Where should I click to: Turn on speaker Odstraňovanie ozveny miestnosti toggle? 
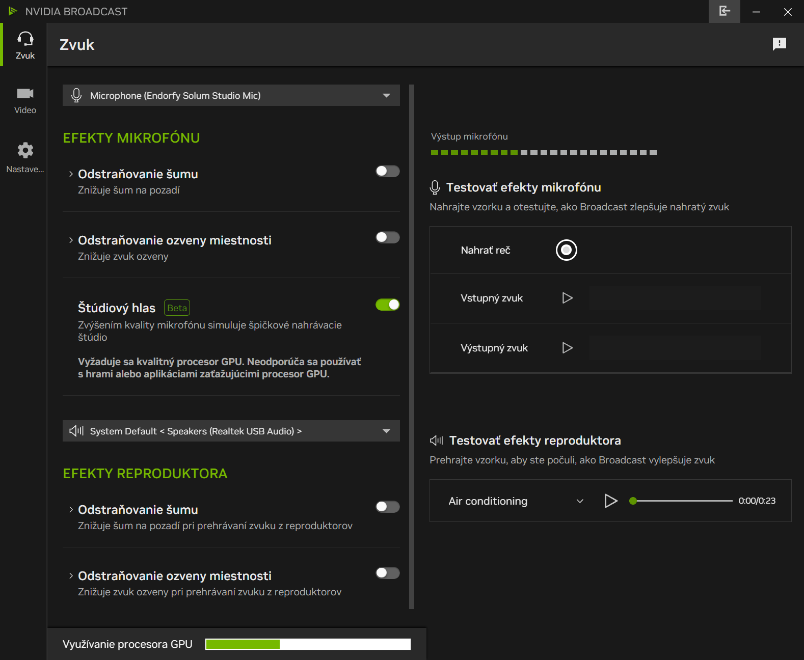coord(387,573)
